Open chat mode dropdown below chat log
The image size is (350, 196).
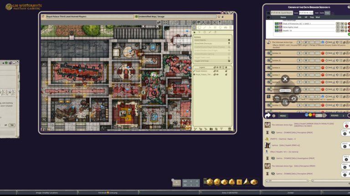[287, 181]
